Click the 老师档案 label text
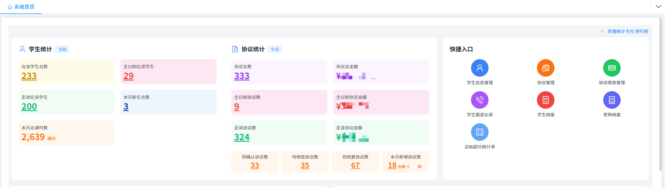 tap(612, 115)
